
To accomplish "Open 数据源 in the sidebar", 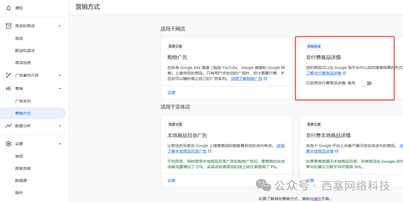I will click(21, 180).
